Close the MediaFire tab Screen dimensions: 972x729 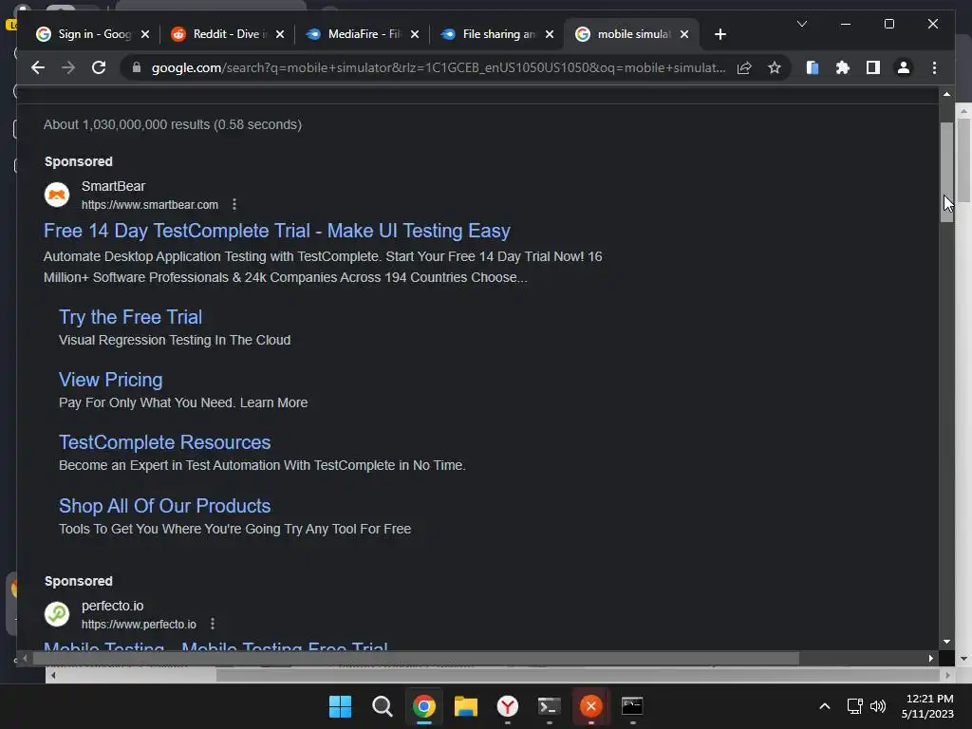(415, 34)
